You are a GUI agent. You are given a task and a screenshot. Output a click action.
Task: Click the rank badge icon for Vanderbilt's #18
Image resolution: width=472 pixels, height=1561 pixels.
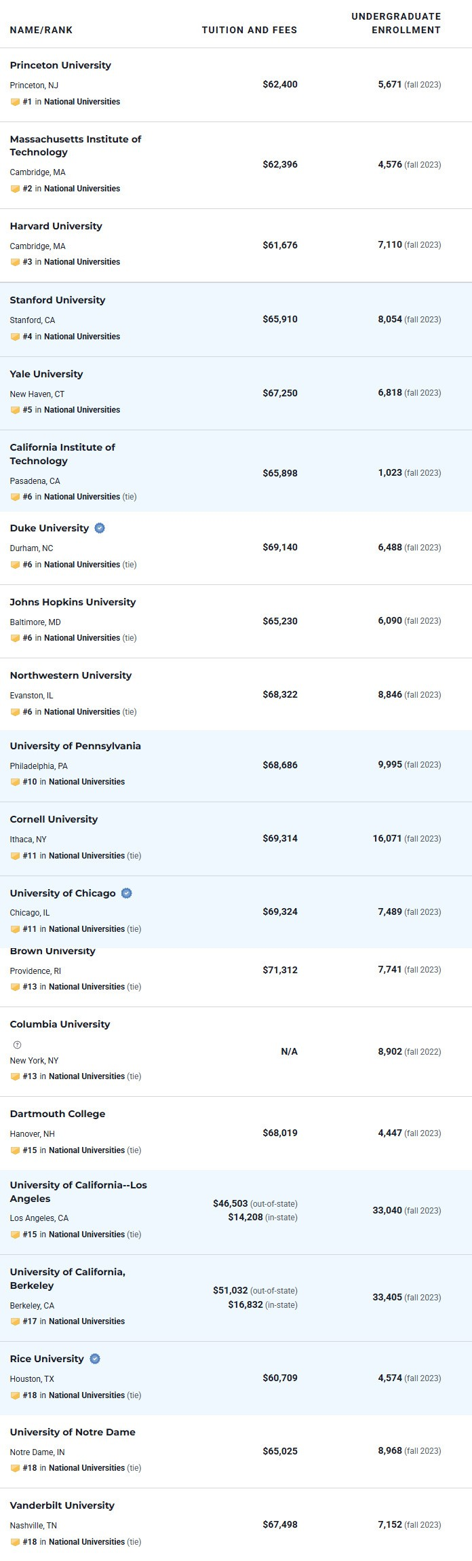point(15,1542)
